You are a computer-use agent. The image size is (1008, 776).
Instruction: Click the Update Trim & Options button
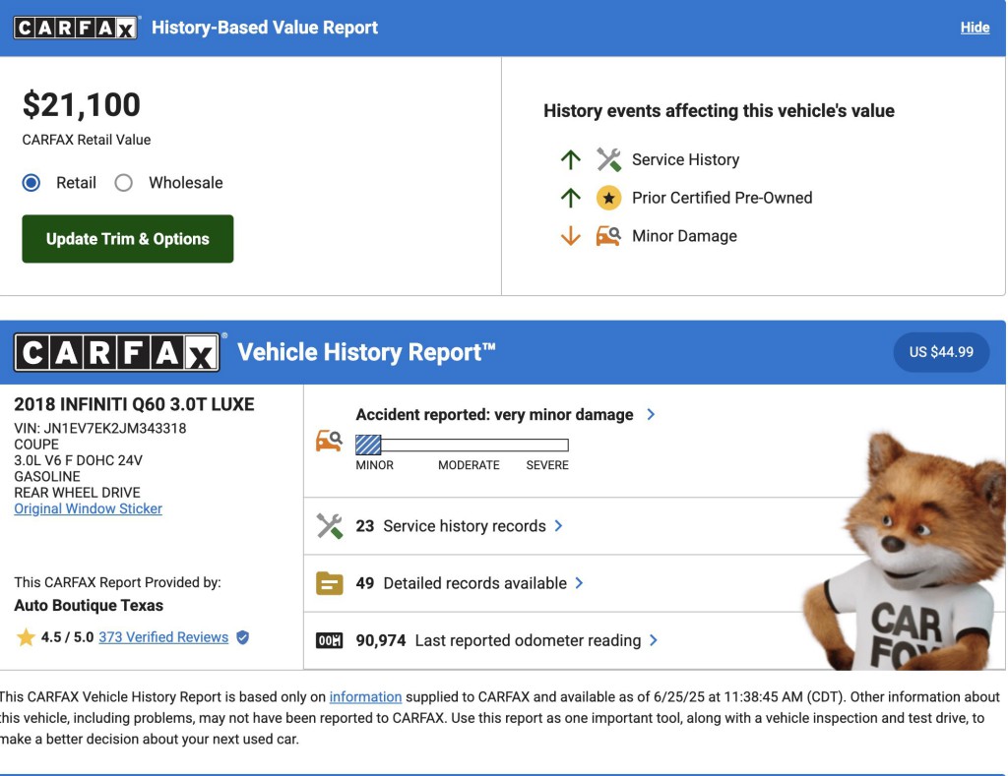pyautogui.click(x=128, y=239)
